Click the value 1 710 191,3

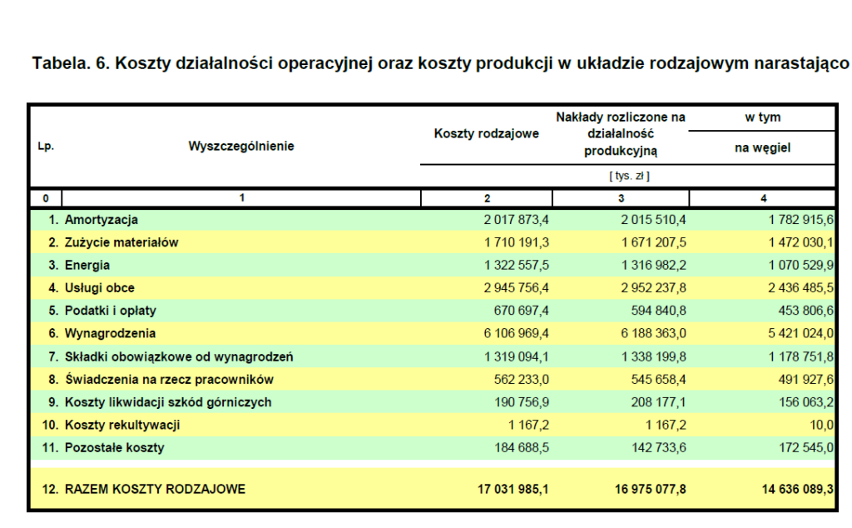tap(516, 242)
